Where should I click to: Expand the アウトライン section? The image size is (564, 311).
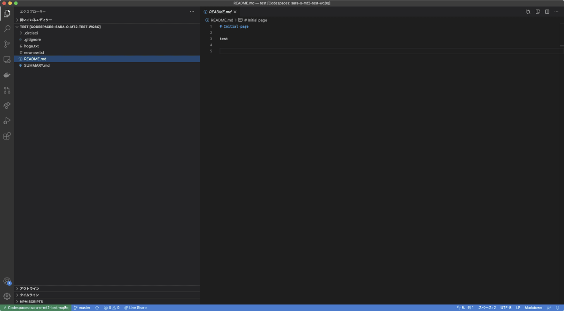click(107, 288)
